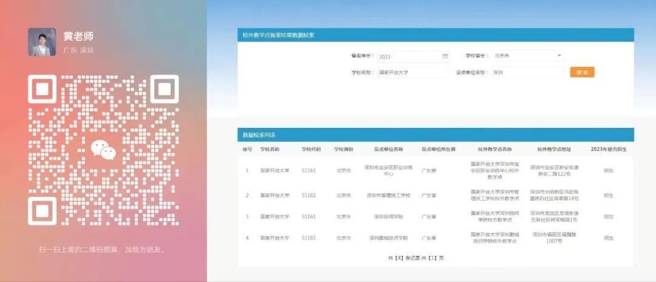Focus the 设点单位名称 input with 深圳
This screenshot has height=282, width=656.
click(x=527, y=72)
